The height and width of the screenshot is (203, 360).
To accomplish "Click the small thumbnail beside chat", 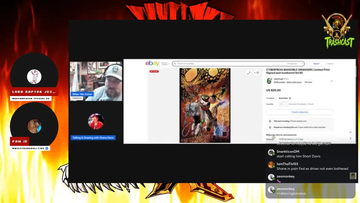I will [353, 176].
